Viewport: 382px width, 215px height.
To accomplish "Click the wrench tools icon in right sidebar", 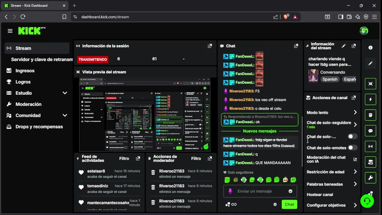I will tap(370, 178).
